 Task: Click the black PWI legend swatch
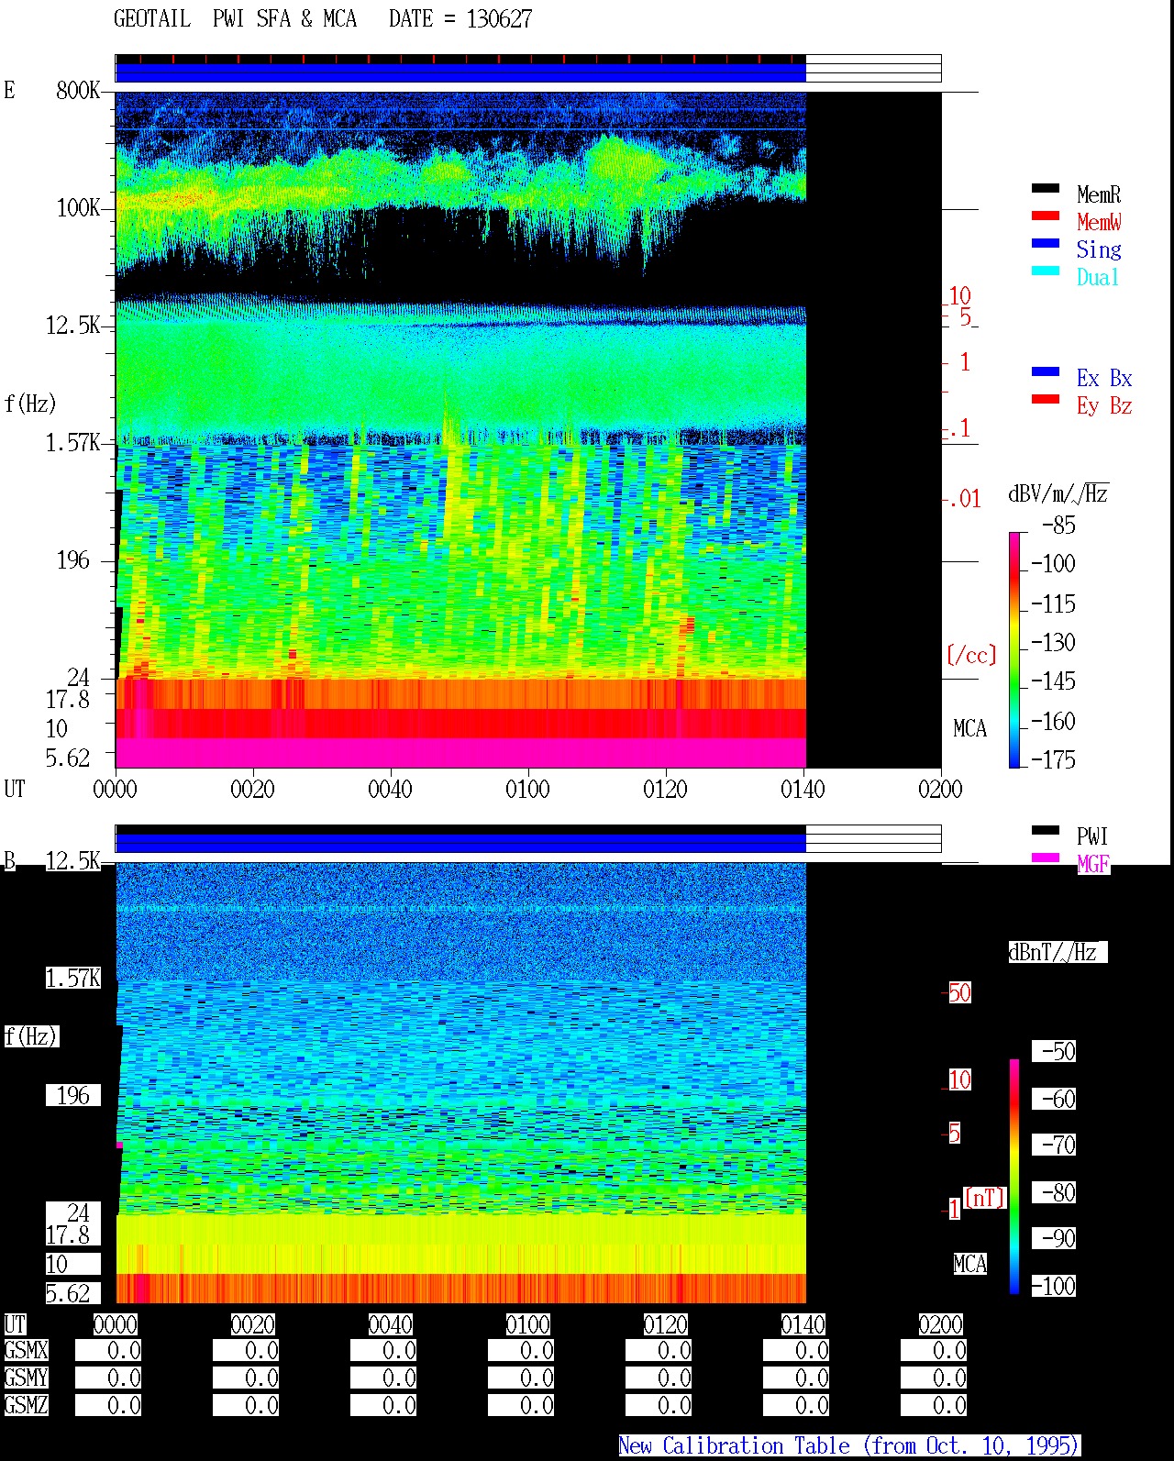click(1046, 831)
